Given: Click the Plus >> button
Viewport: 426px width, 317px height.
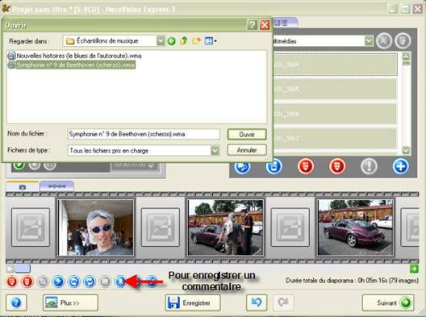Looking at the screenshot, I should pyautogui.click(x=70, y=302).
